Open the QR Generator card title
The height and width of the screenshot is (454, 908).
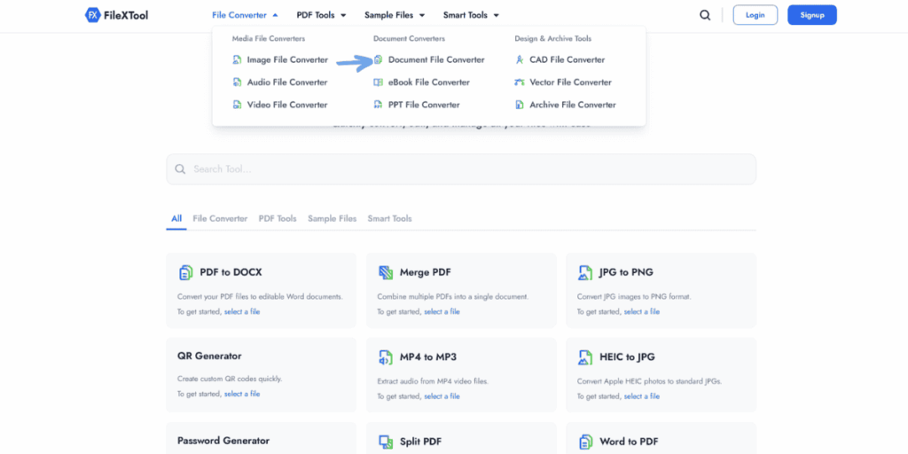click(x=209, y=356)
